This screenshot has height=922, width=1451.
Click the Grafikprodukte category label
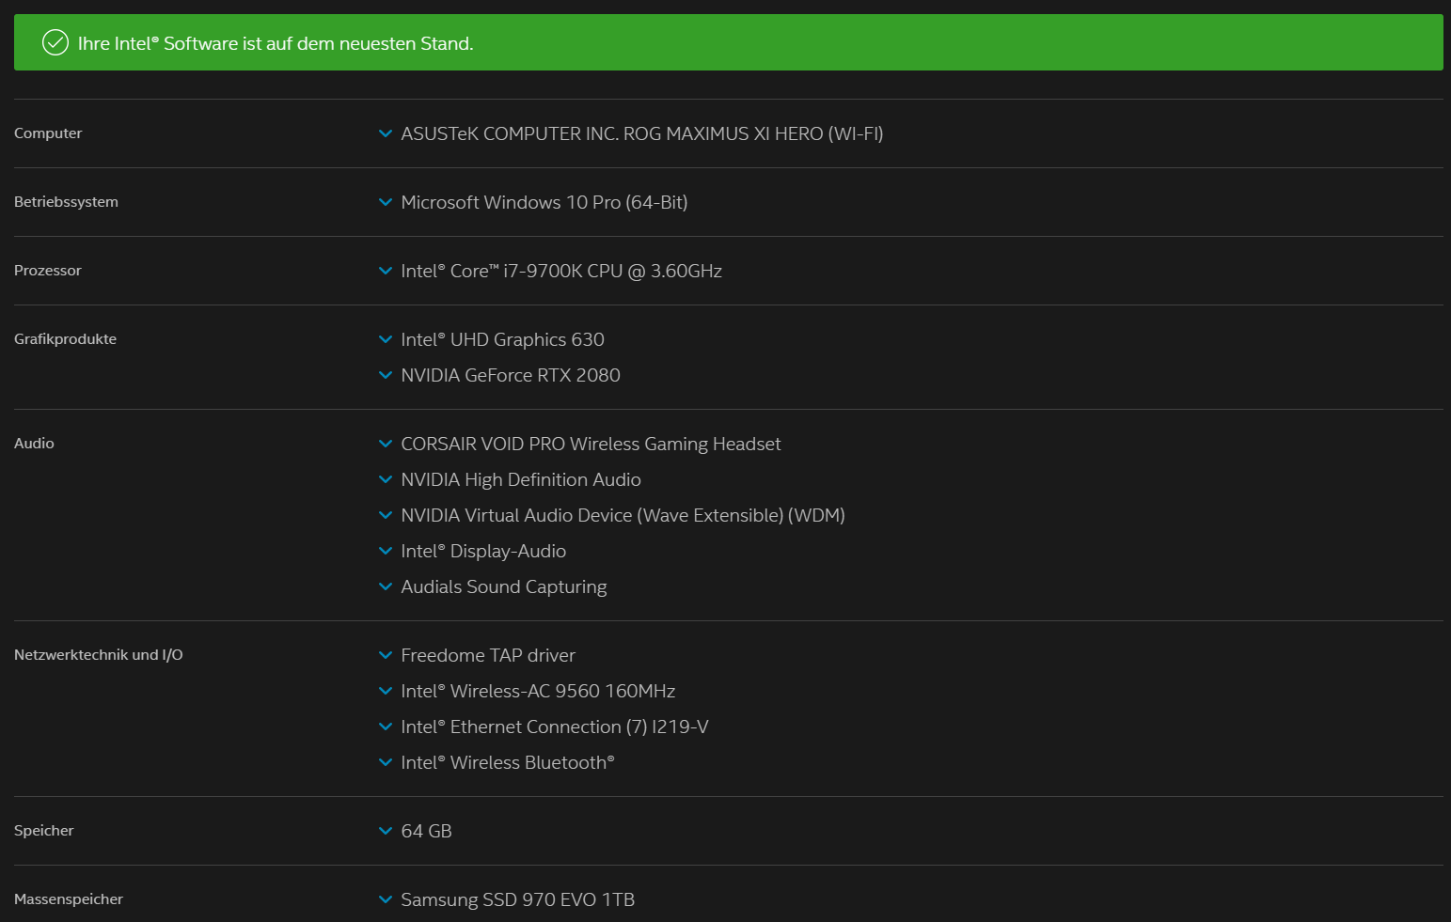[65, 339]
